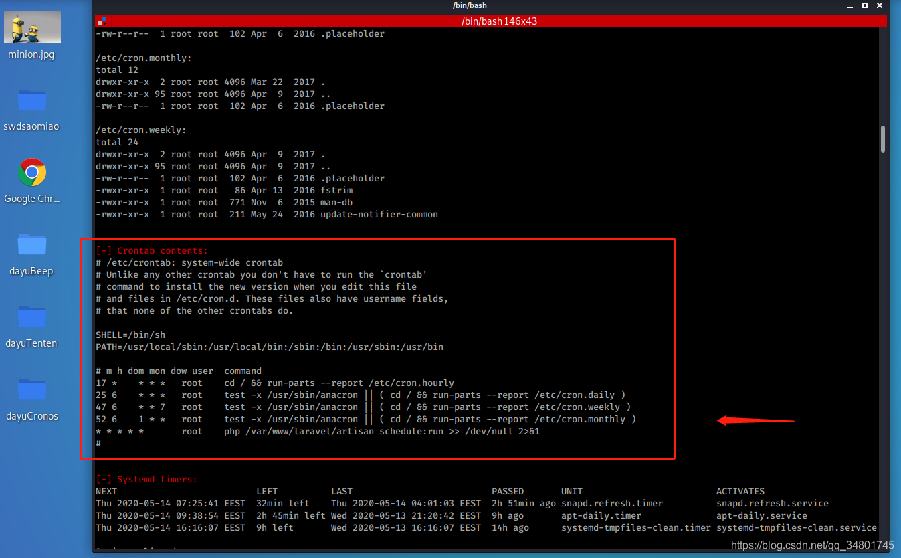Click the 'total 12' line
The width and height of the screenshot is (901, 558).
click(x=117, y=70)
